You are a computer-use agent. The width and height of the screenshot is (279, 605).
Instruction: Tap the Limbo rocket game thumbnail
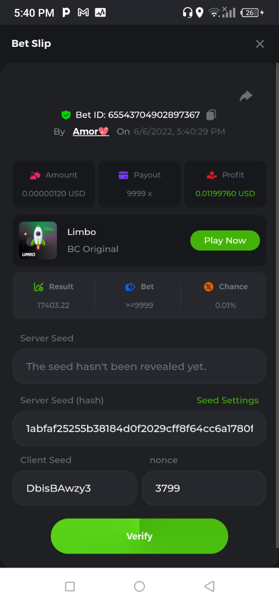pos(38,240)
